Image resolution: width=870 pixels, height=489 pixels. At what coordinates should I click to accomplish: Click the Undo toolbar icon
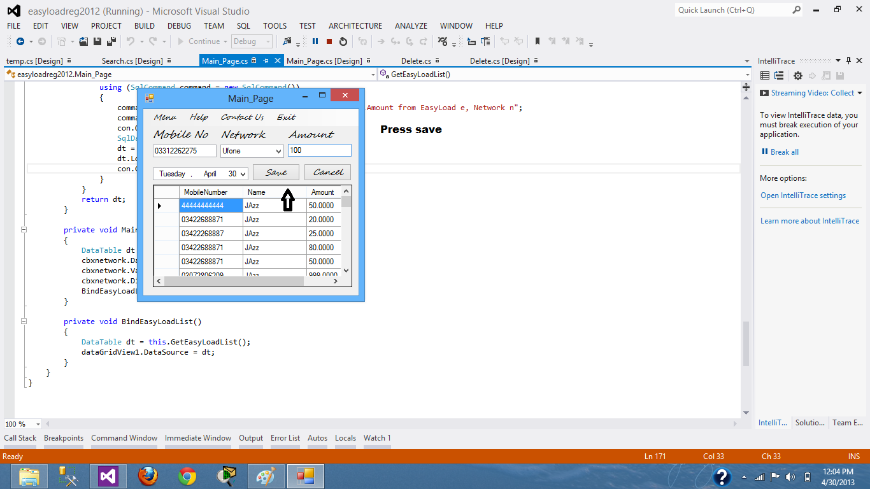tap(130, 41)
